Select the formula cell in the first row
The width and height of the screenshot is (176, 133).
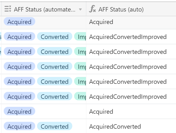[131, 22]
